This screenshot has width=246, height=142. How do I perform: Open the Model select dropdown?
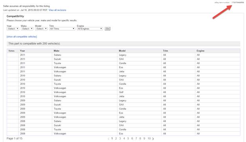[41, 29]
